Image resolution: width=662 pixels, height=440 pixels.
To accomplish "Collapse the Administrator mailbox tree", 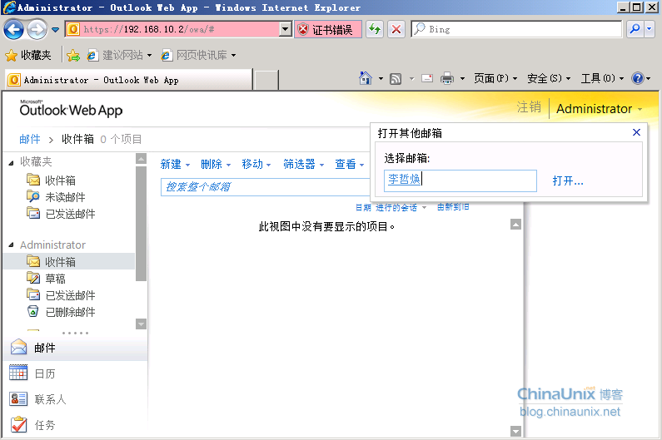I will [x=12, y=245].
